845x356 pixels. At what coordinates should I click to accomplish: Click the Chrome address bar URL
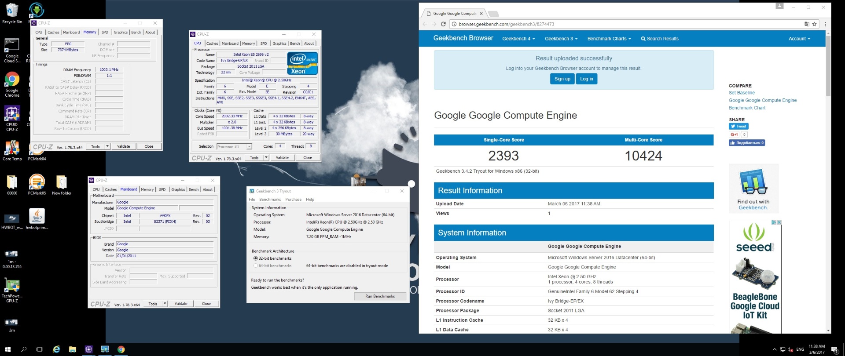pos(506,24)
